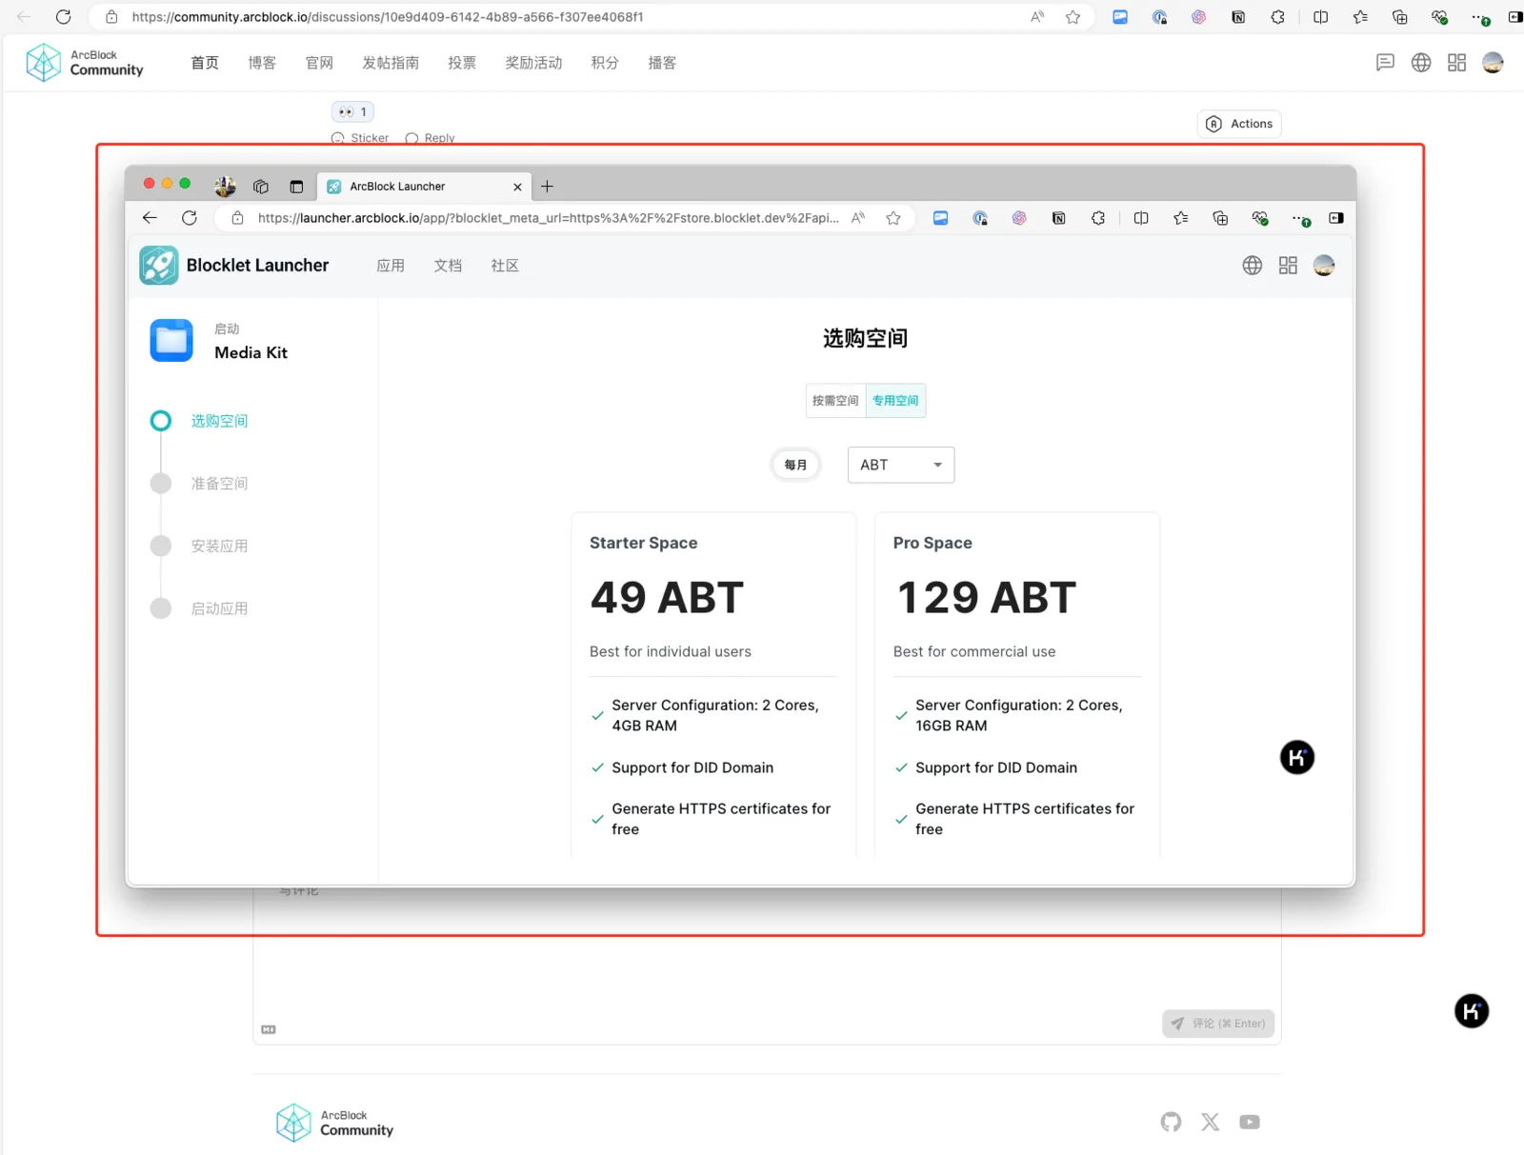Open 播客 in Community navigation
This screenshot has height=1155, width=1524.
click(x=662, y=63)
